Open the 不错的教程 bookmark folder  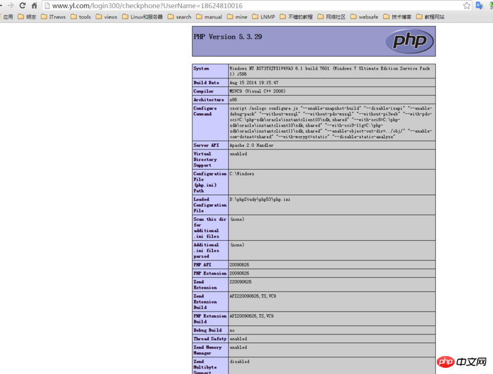[x=296, y=17]
